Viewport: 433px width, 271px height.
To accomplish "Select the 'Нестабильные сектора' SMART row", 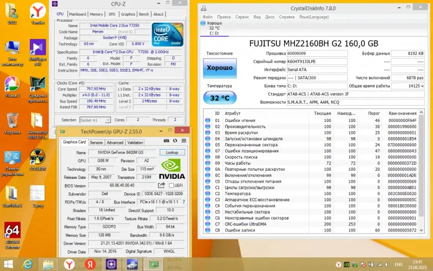I will tap(311, 212).
